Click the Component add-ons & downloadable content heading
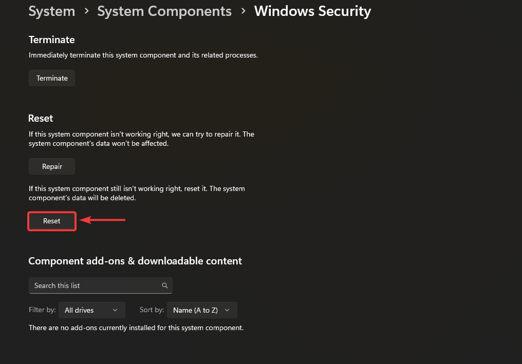 point(135,261)
